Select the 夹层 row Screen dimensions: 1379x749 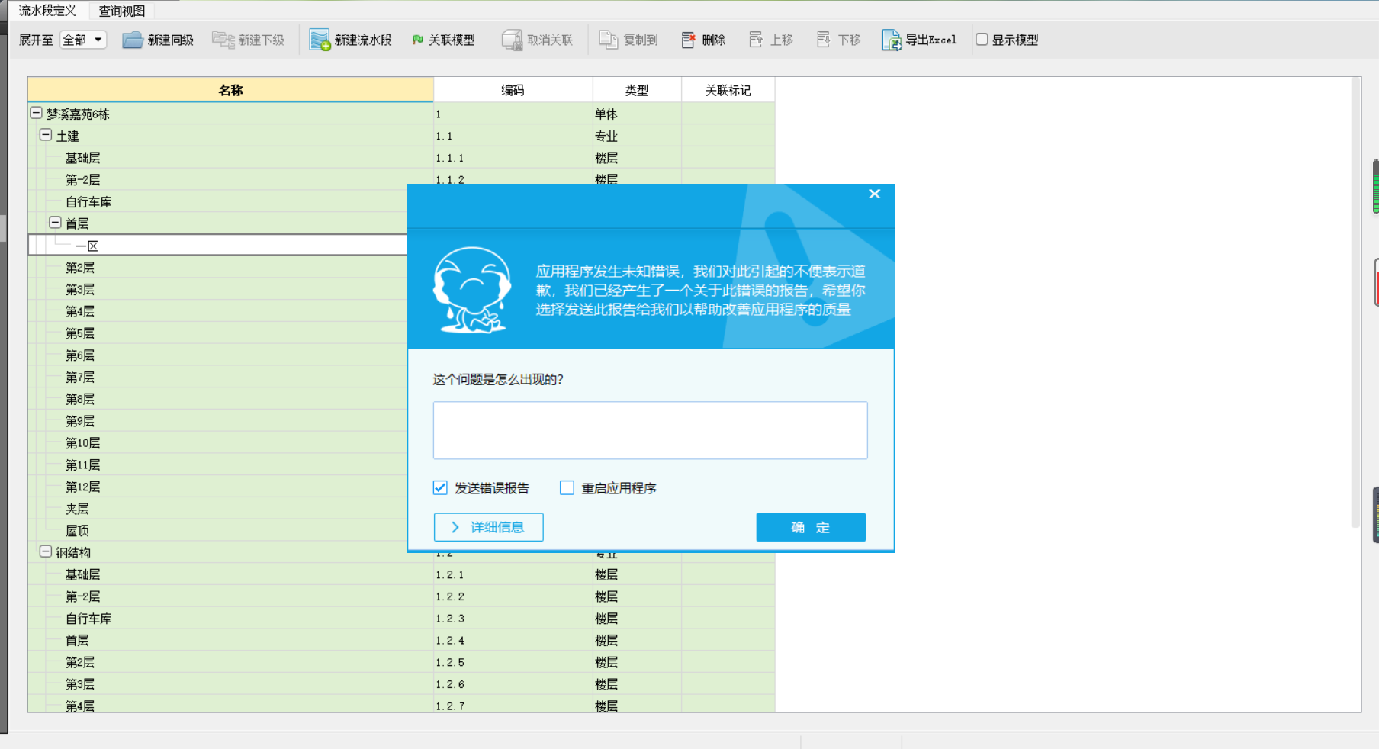point(217,509)
